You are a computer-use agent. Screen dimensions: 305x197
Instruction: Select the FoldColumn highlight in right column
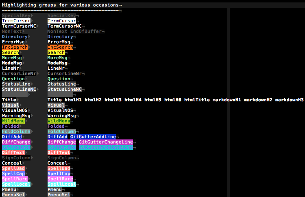click(x=62, y=132)
